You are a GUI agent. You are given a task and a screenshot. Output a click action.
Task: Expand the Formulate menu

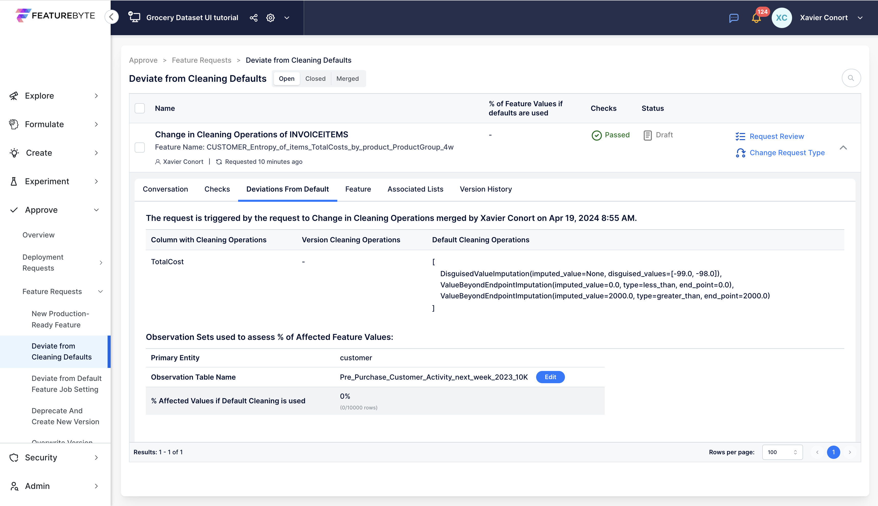[96, 124]
